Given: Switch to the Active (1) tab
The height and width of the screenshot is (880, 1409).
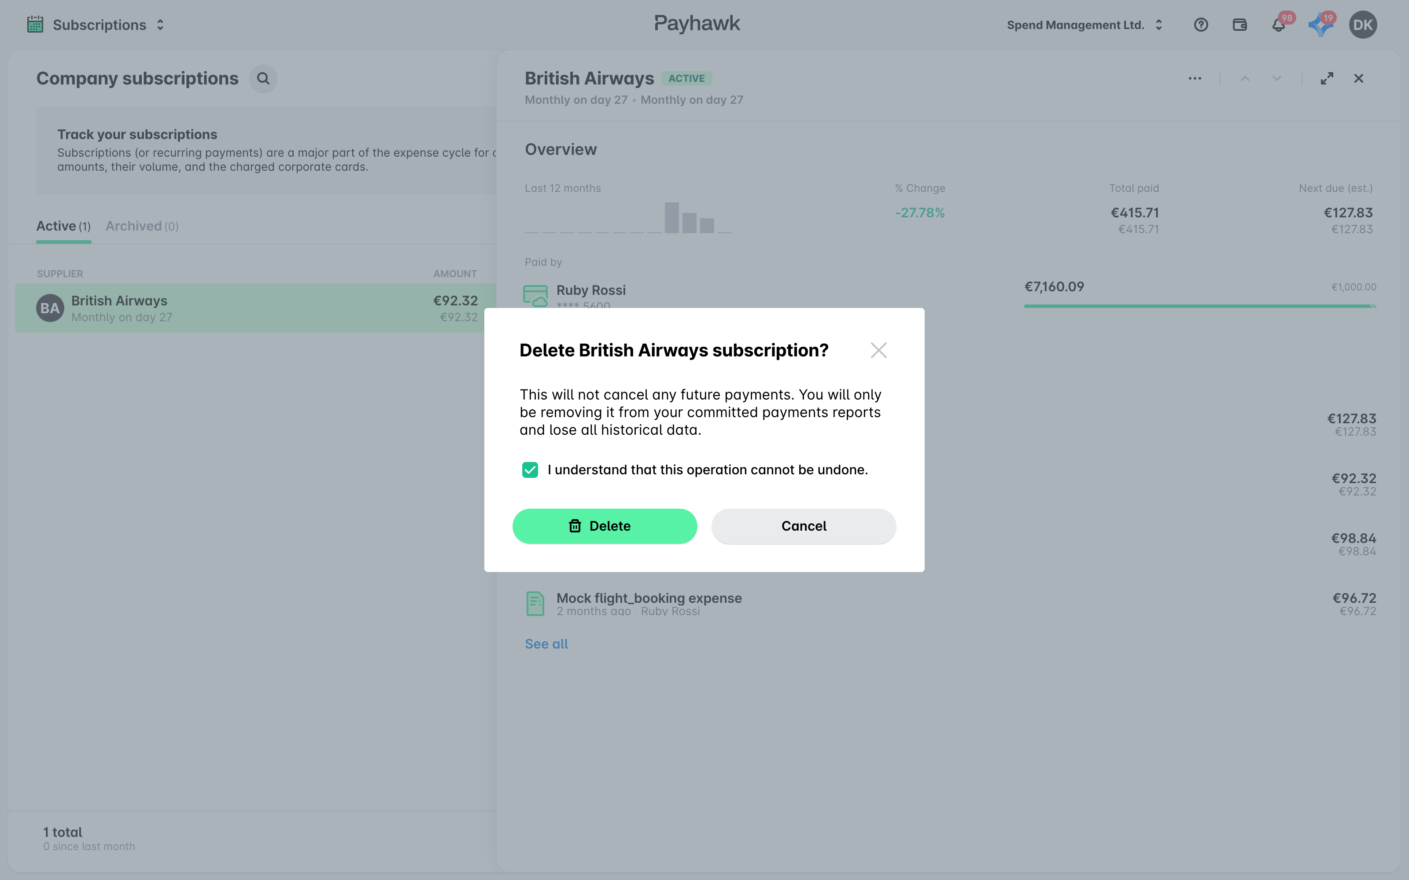Looking at the screenshot, I should coord(63,227).
